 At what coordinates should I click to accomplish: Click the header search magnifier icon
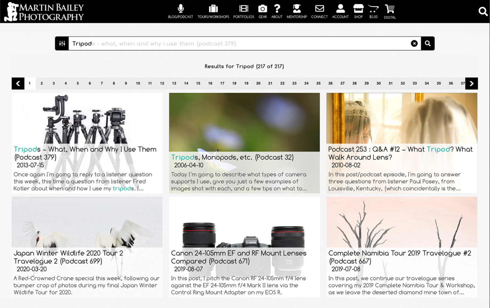coord(483,12)
